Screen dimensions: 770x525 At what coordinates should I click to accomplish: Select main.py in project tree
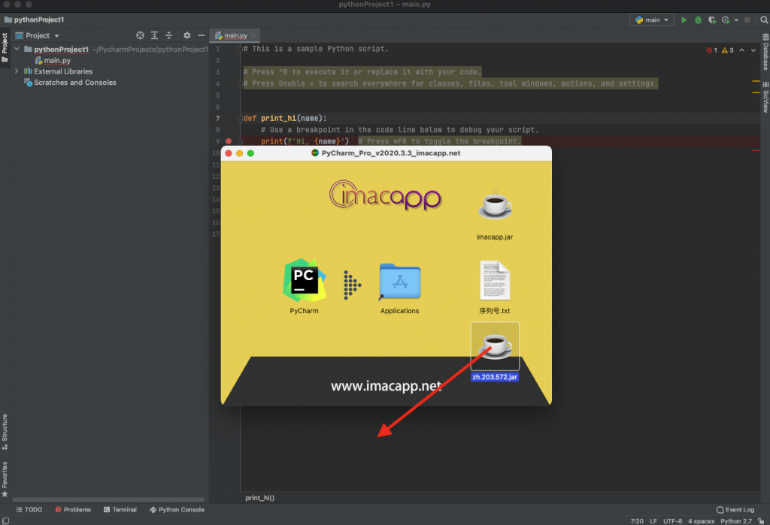tap(53, 60)
